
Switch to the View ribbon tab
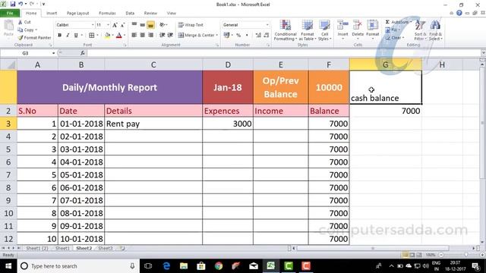171,13
